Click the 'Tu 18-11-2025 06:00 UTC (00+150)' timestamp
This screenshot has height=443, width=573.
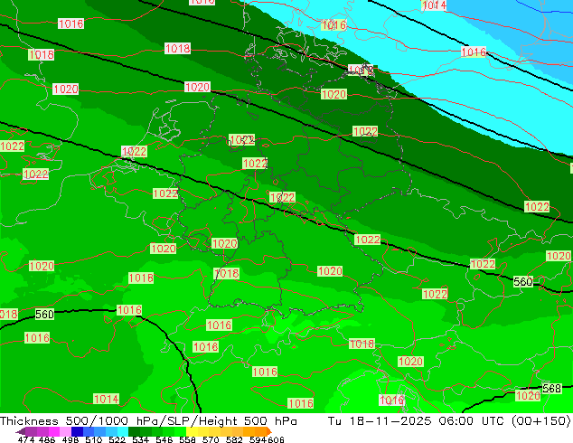pyautogui.click(x=449, y=420)
